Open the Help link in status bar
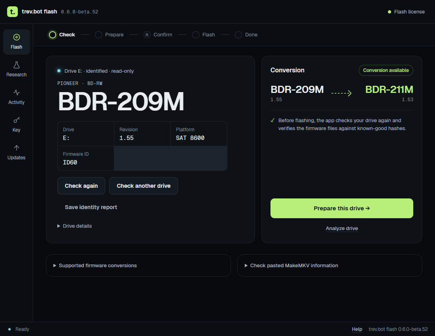The height and width of the screenshot is (336, 435). pos(357,329)
